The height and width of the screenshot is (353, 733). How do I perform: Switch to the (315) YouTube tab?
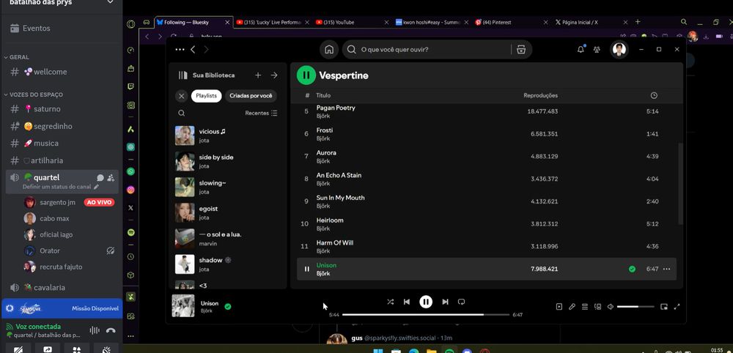pos(352,23)
